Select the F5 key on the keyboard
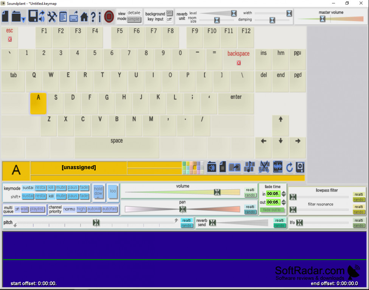 pos(120,38)
